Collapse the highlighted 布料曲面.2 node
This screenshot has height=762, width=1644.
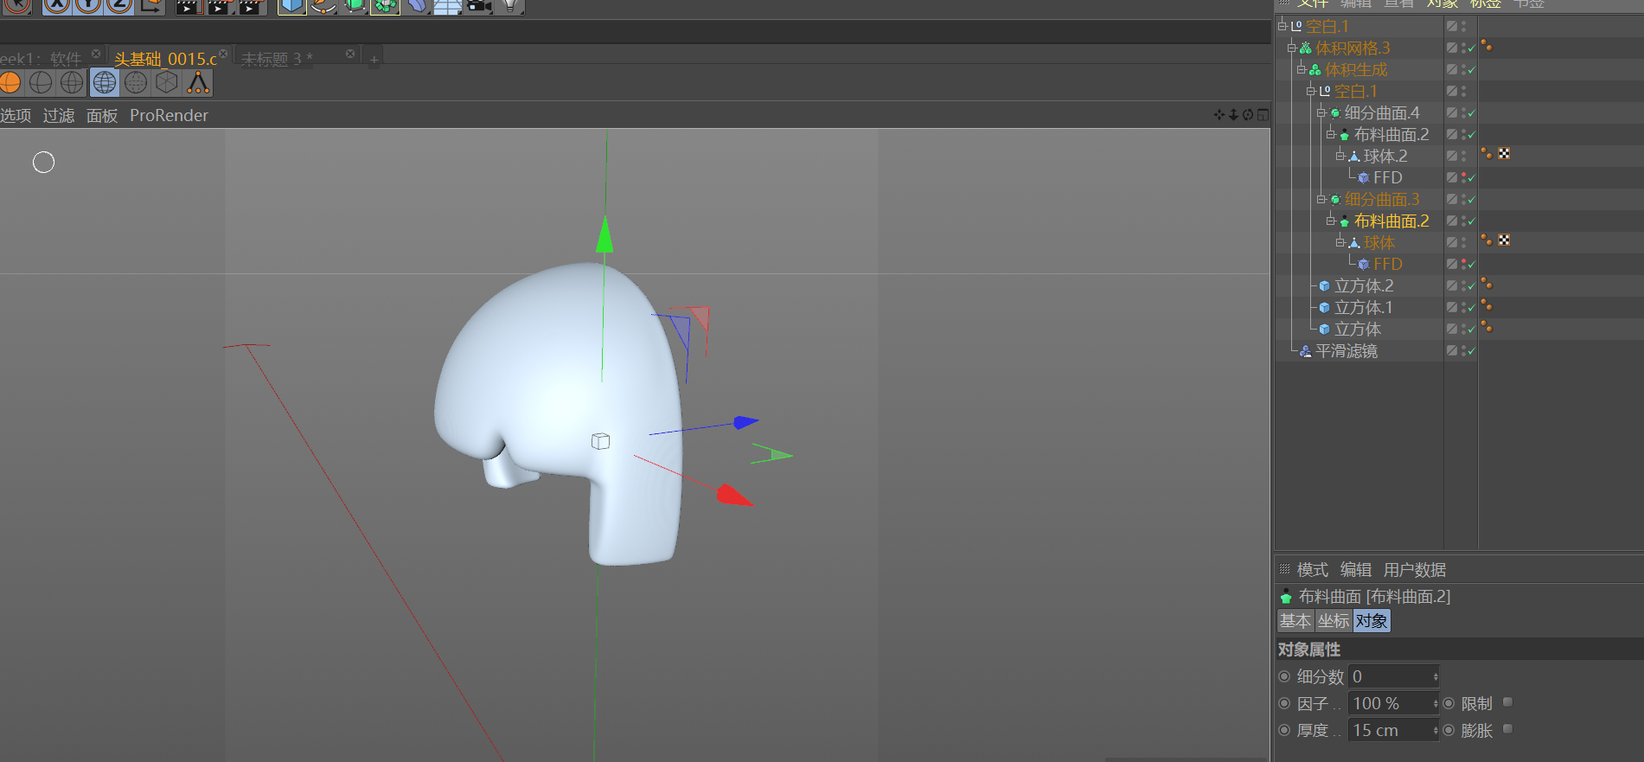(1330, 221)
